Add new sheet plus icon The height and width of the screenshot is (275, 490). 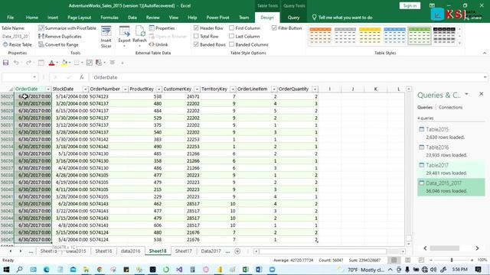(x=237, y=251)
